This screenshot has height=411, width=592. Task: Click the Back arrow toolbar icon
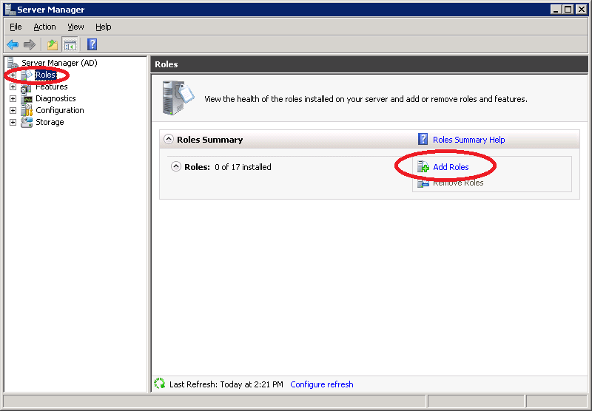click(13, 44)
